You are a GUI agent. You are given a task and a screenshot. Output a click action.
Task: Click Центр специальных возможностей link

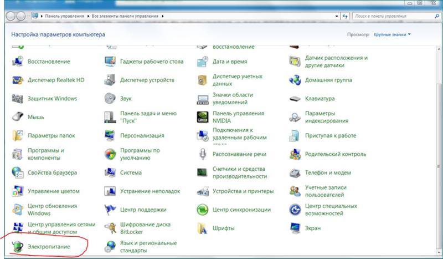pyautogui.click(x=331, y=210)
